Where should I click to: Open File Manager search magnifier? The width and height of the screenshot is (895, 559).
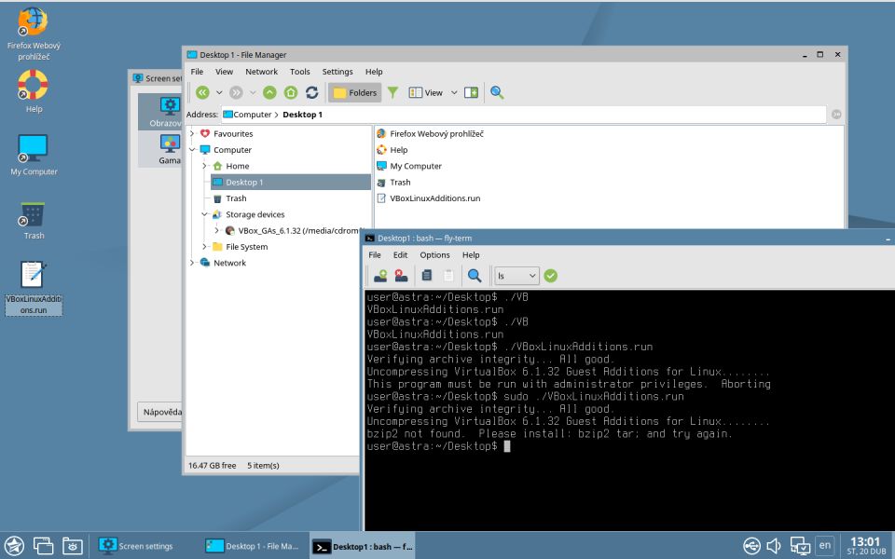pyautogui.click(x=497, y=92)
